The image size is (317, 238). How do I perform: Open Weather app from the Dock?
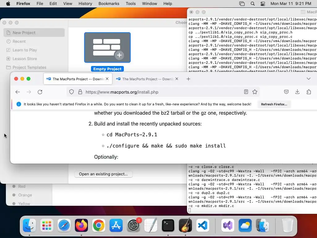(245, 225)
